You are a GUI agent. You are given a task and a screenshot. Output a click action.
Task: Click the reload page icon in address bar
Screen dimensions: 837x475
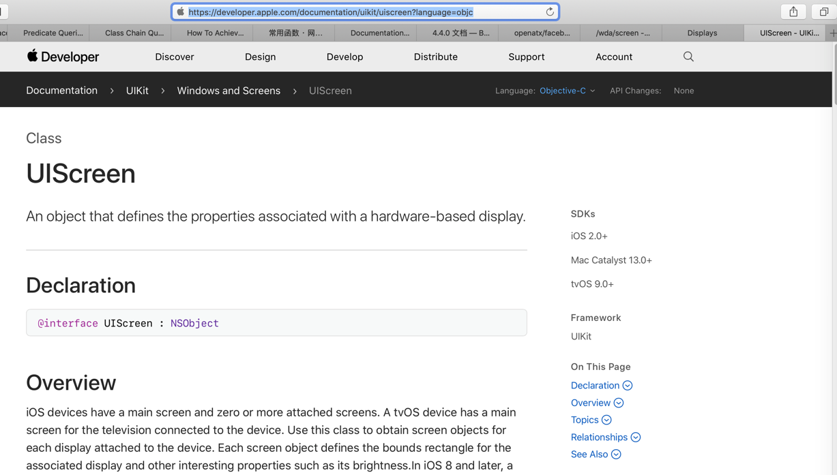pyautogui.click(x=550, y=12)
